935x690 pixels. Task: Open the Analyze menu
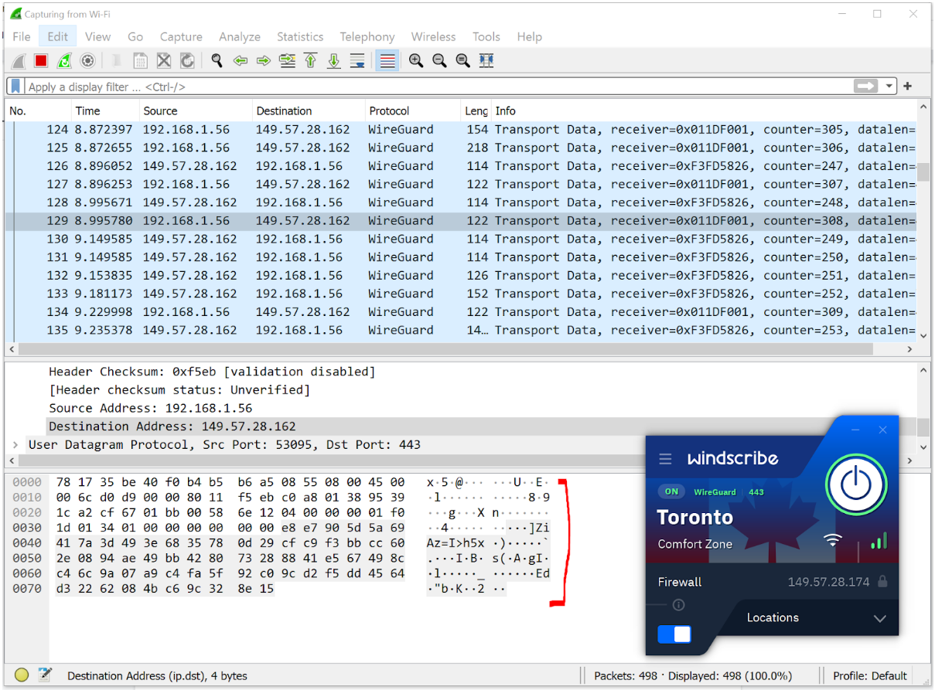click(x=240, y=36)
